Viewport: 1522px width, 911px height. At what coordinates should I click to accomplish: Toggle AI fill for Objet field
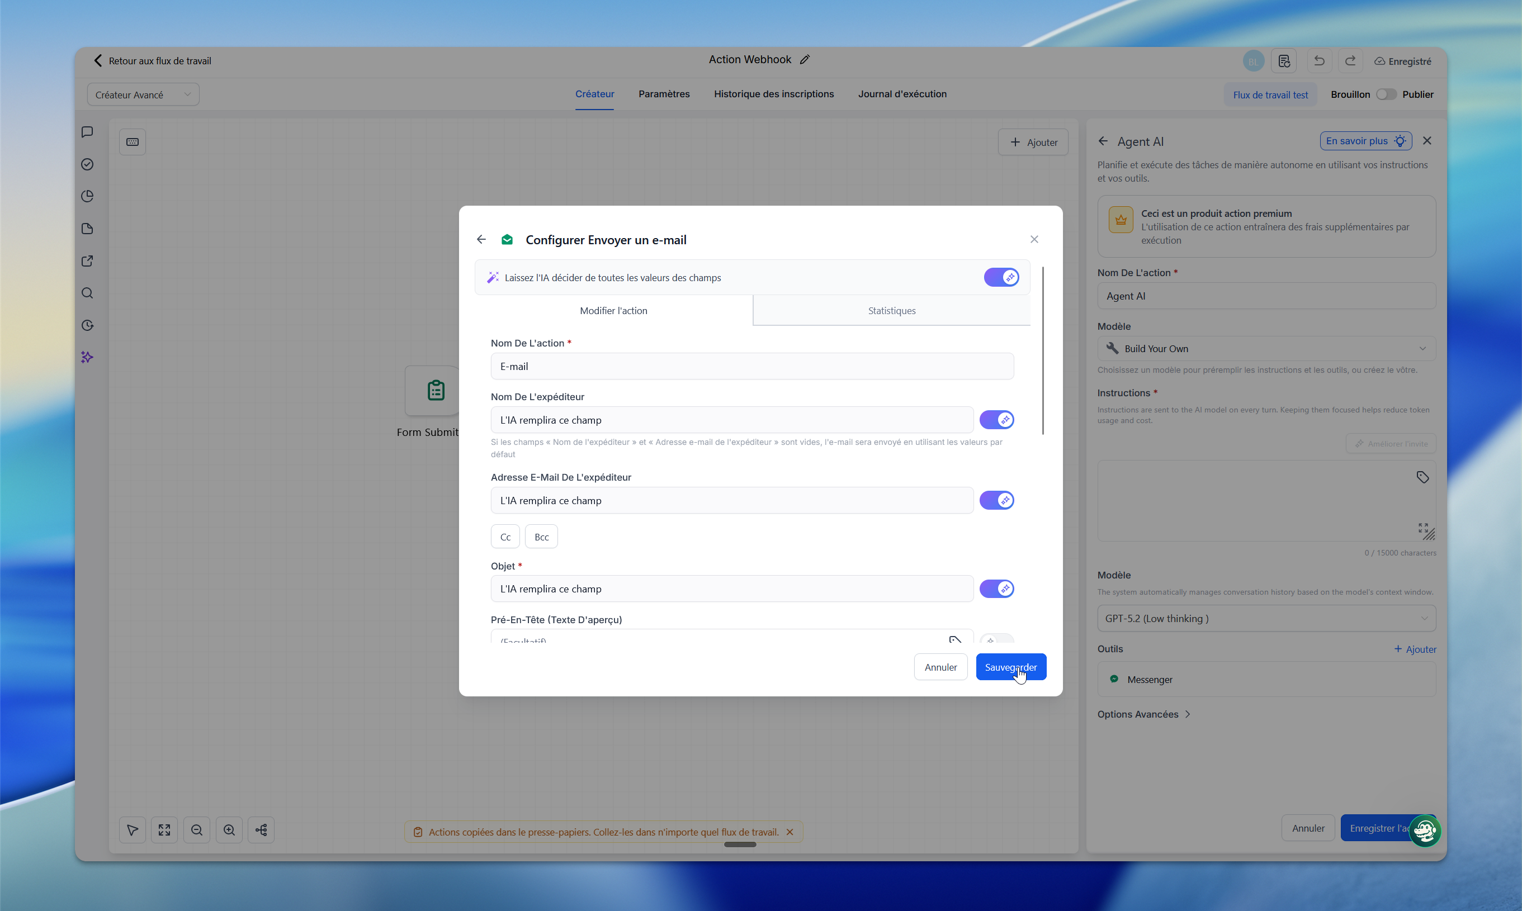click(x=996, y=589)
